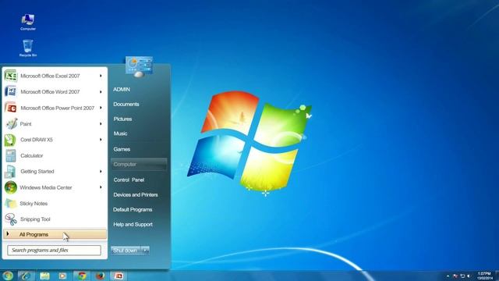The height and width of the screenshot is (281, 499).
Task: Launch Windows Media Player from taskbar
Action: pos(62,276)
